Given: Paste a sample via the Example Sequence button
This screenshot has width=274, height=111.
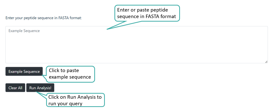Looking at the screenshot, I should pyautogui.click(x=24, y=72).
